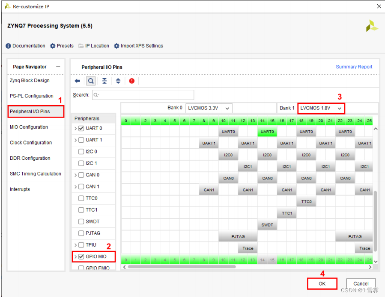385x297 pixels.
Task: Click the search input field
Action: pos(143,95)
